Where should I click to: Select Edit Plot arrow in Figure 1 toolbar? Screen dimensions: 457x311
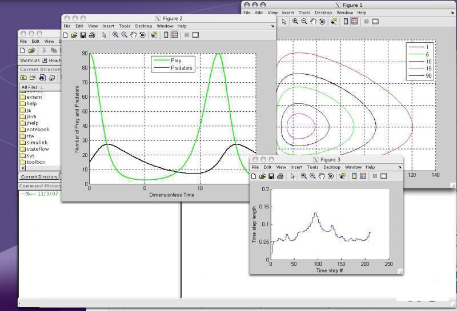coord(284,22)
